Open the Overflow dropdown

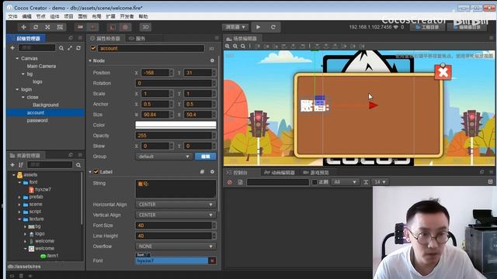(176, 246)
